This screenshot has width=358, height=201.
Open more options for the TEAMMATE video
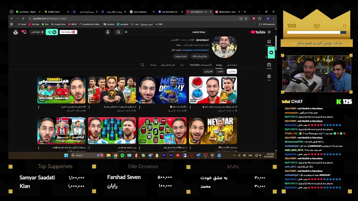point(39,107)
